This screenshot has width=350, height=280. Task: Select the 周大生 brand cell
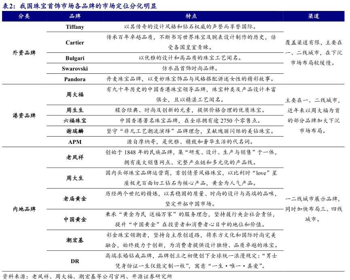coord(75,178)
